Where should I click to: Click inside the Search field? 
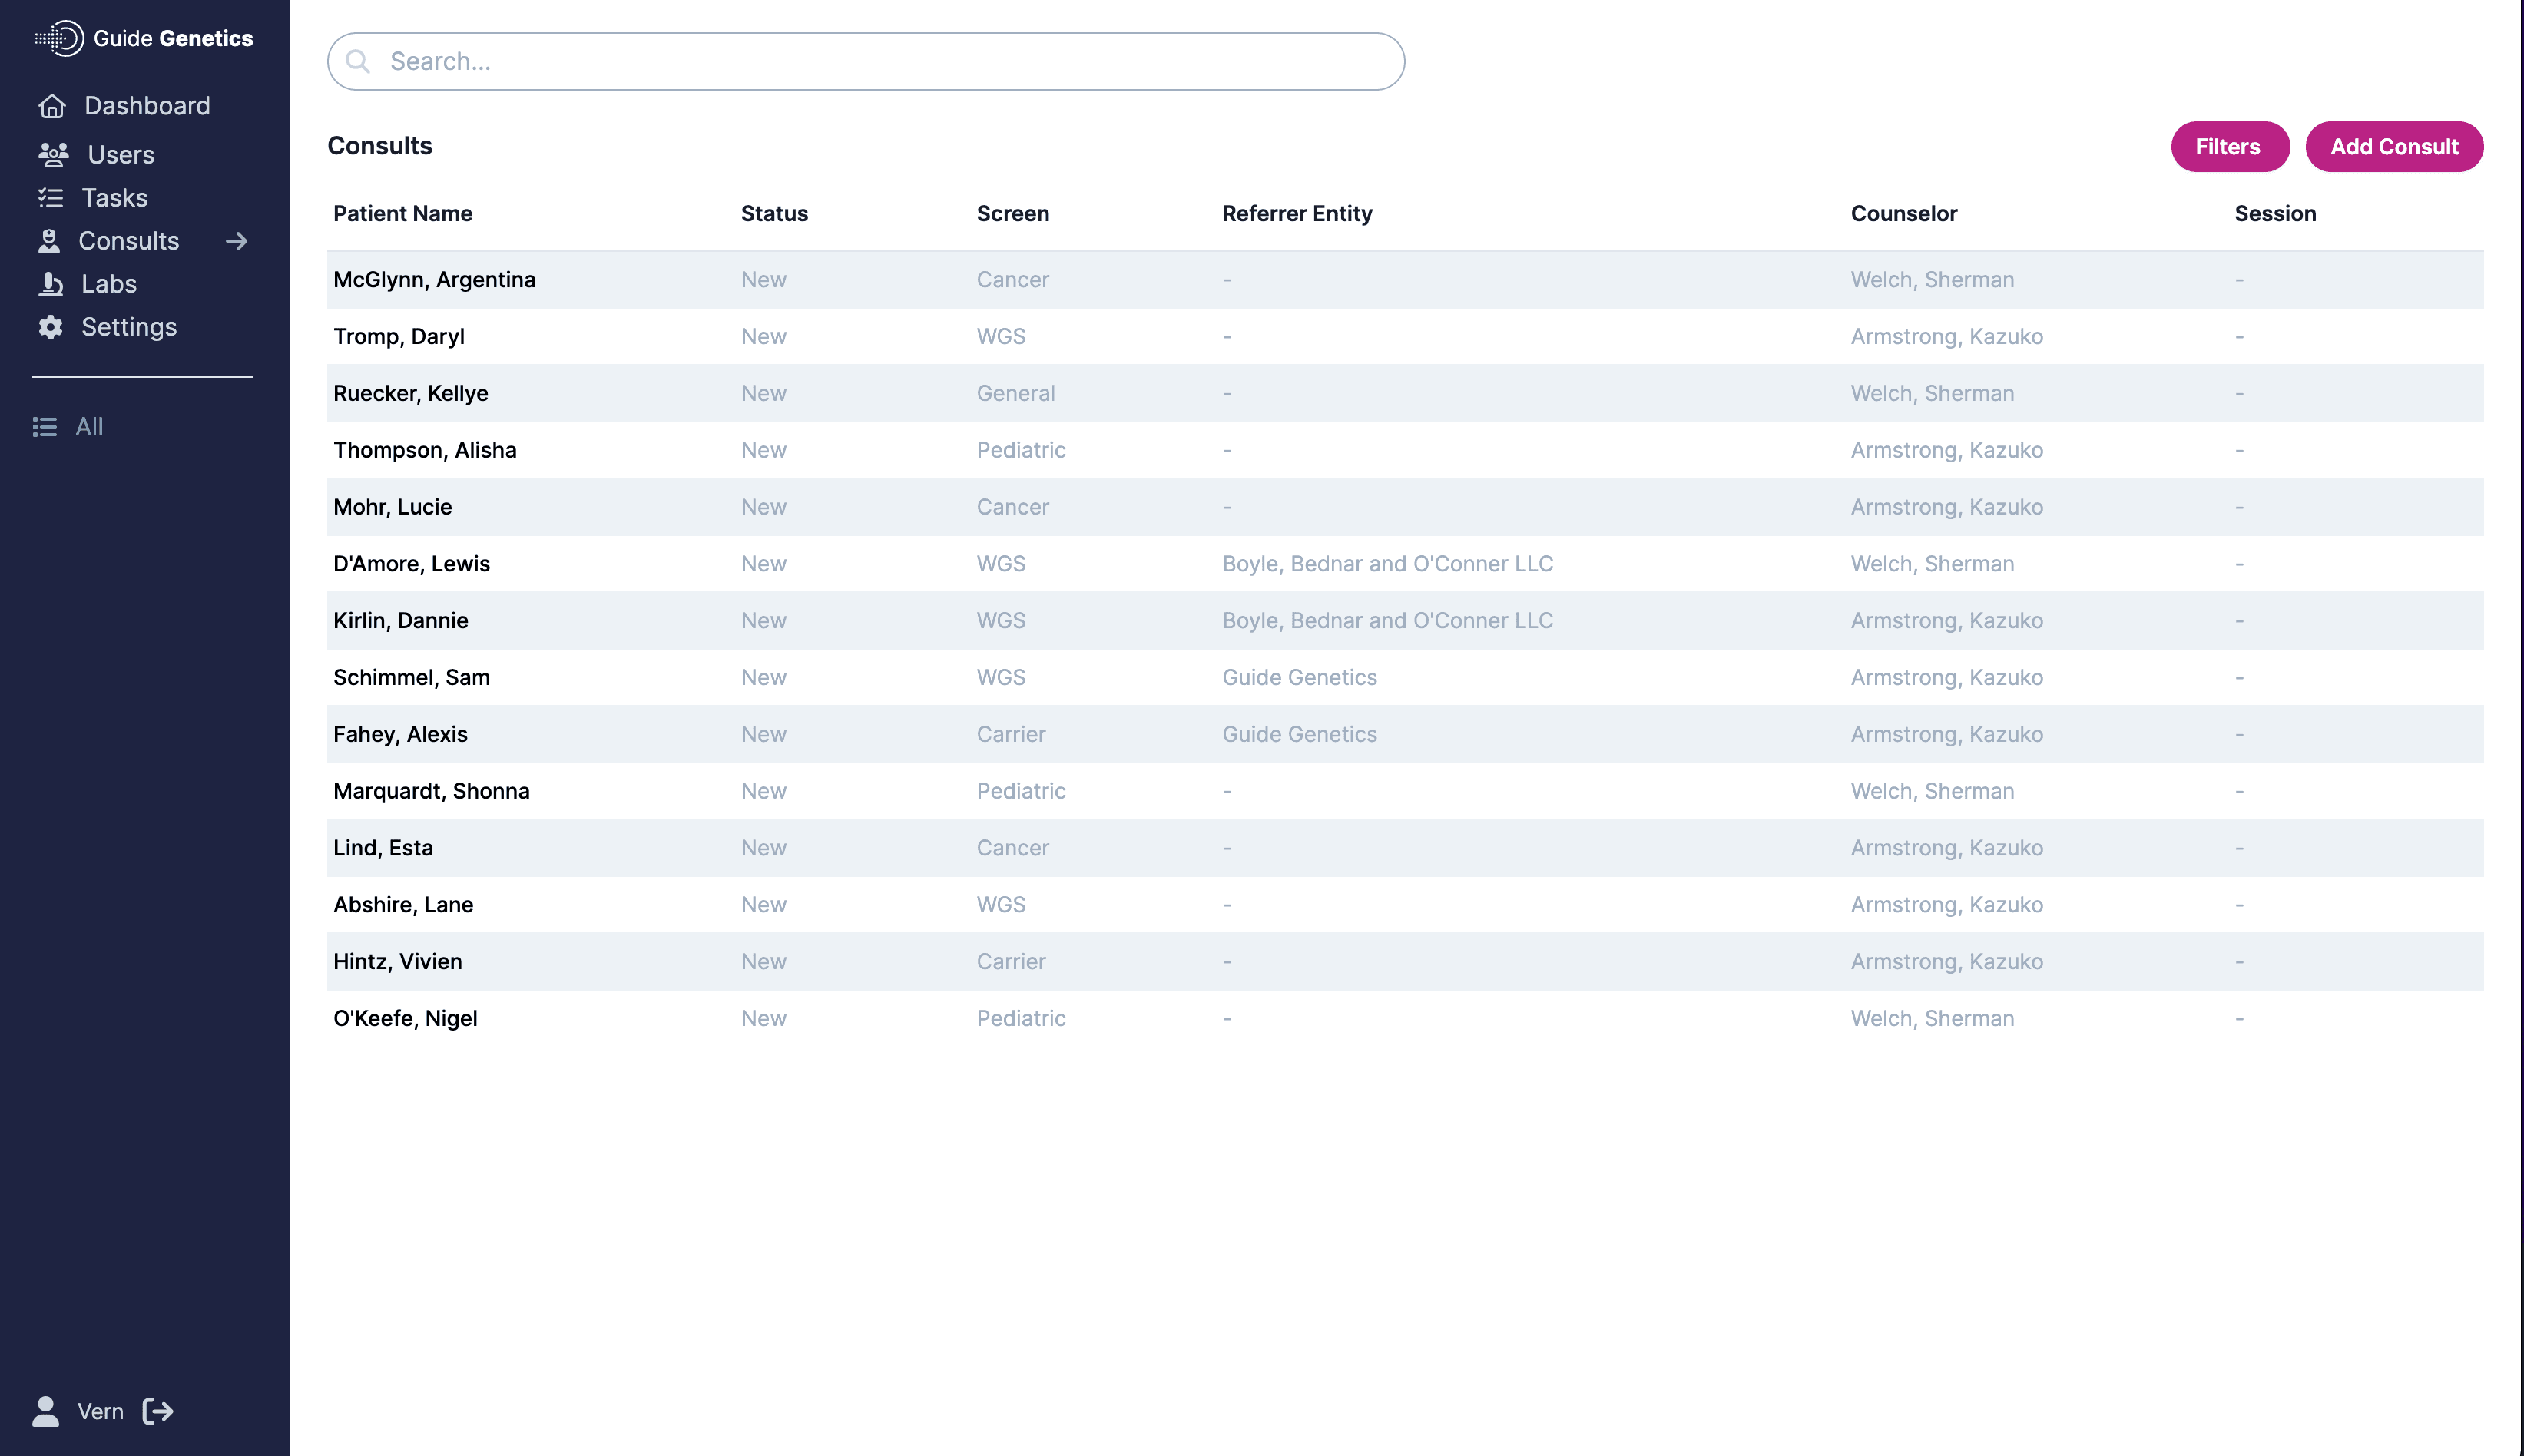pyautogui.click(x=865, y=61)
